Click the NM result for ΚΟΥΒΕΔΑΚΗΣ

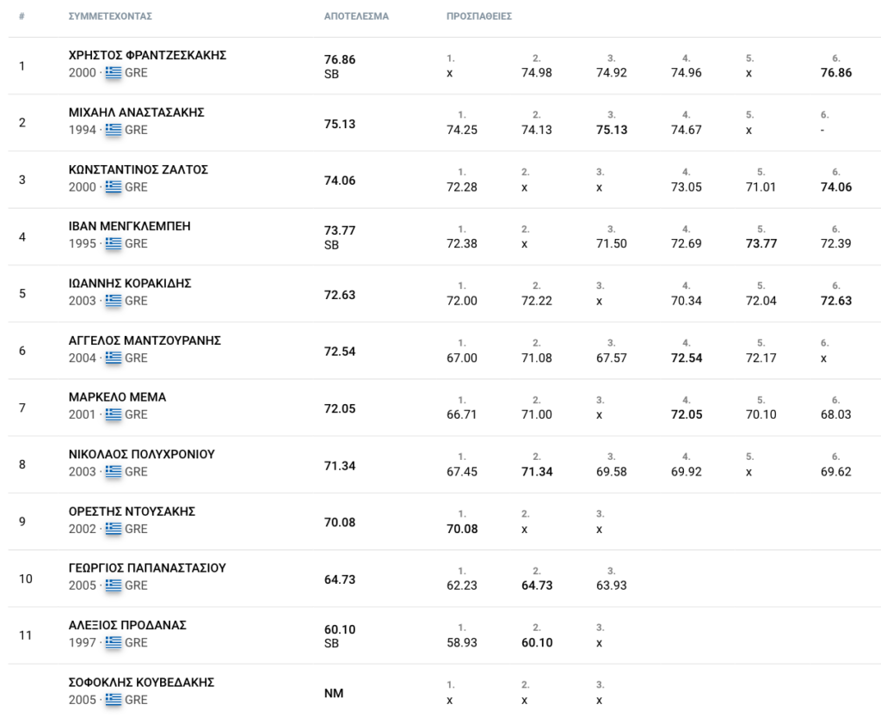coord(334,694)
